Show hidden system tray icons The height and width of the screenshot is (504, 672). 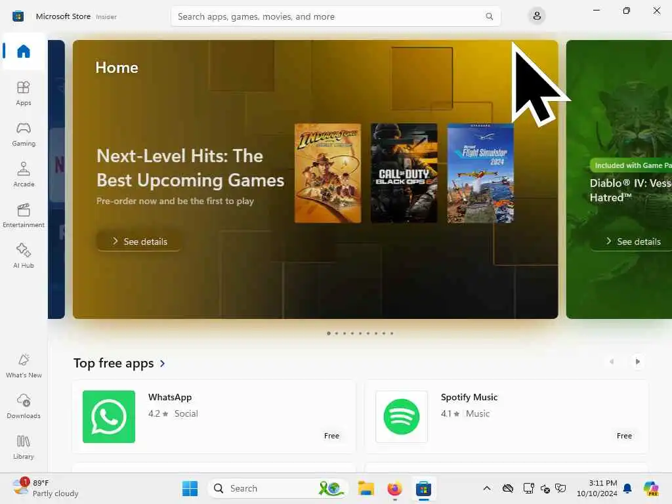pyautogui.click(x=487, y=488)
